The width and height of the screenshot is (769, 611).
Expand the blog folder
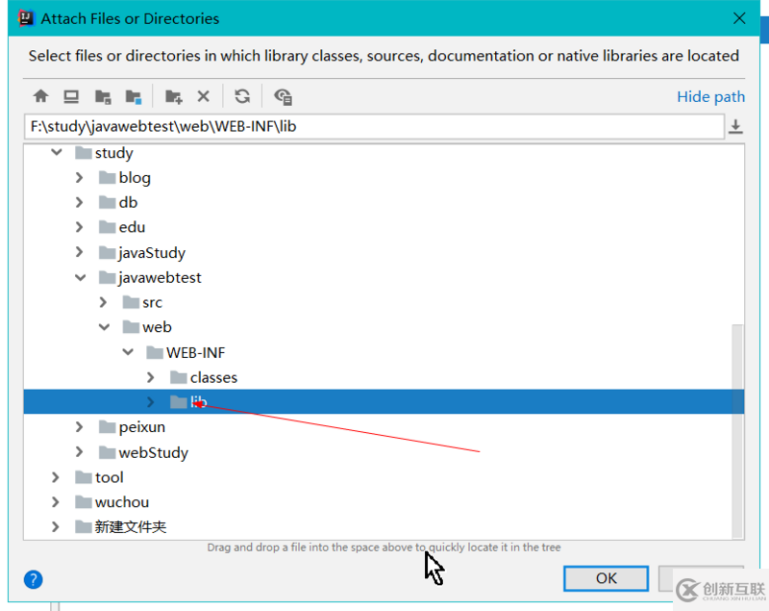point(80,178)
